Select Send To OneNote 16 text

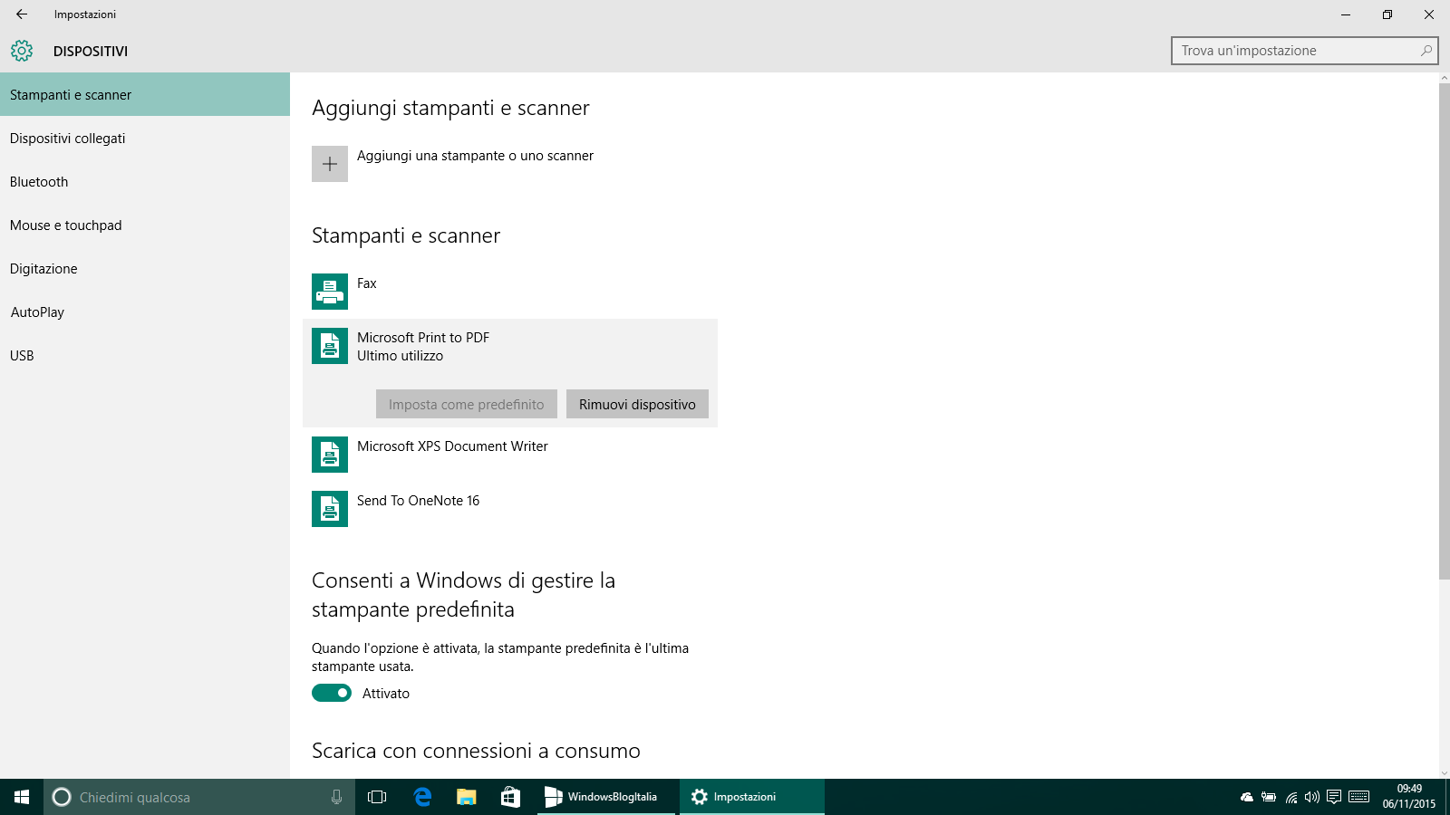point(418,501)
